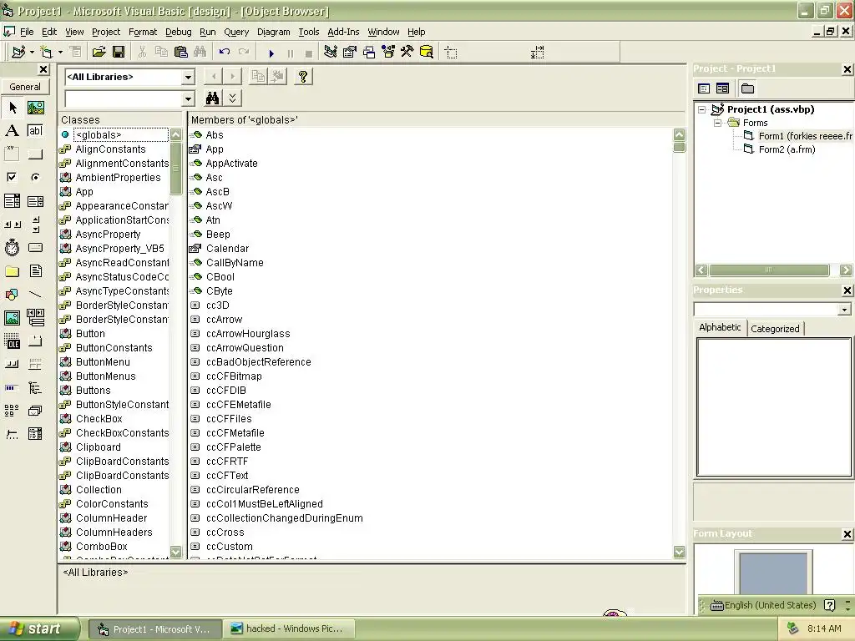The width and height of the screenshot is (855, 641).
Task: Switch to the Alphabetic properties tab
Action: tap(720, 327)
